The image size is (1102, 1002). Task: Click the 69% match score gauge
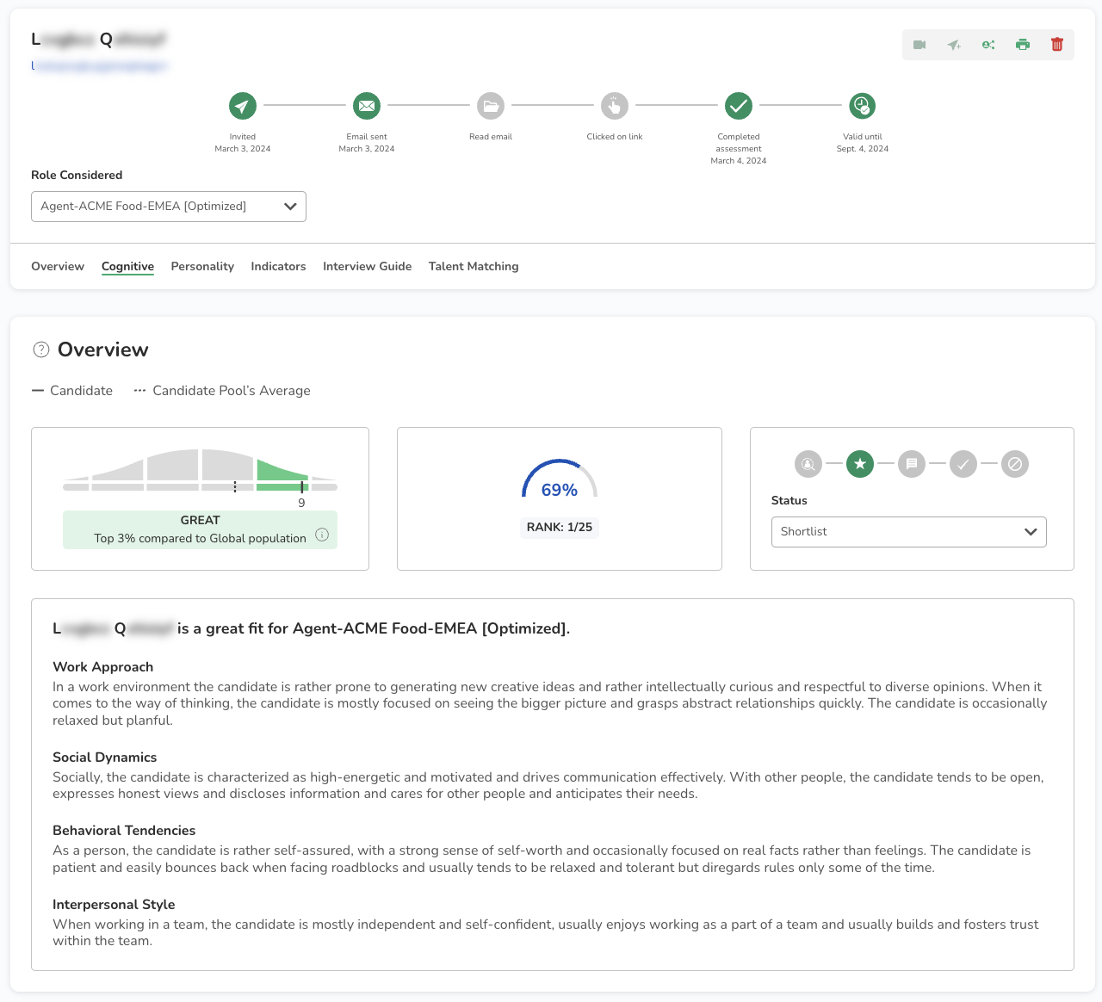point(559,483)
